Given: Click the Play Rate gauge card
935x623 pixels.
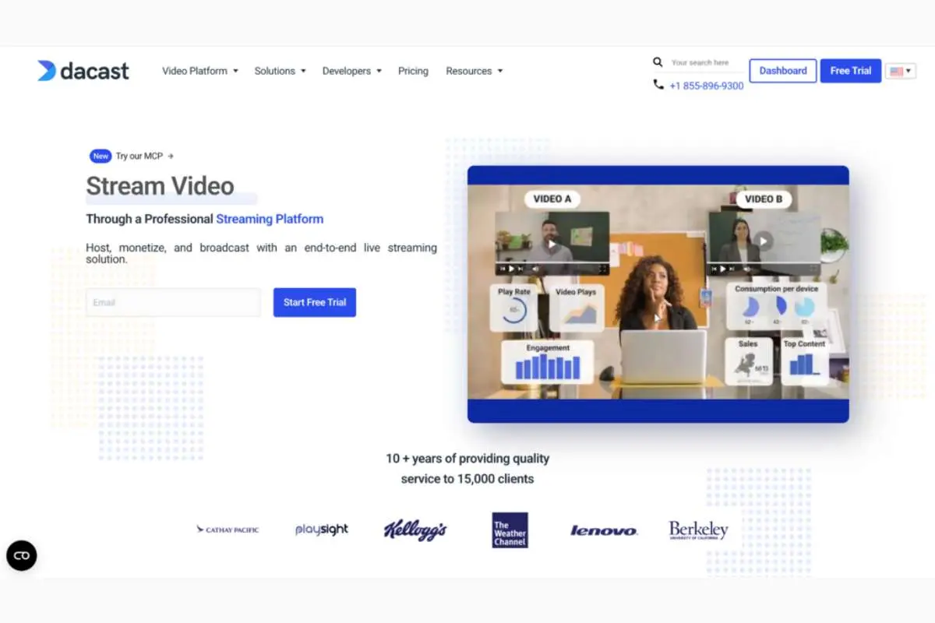Looking at the screenshot, I should click(514, 308).
